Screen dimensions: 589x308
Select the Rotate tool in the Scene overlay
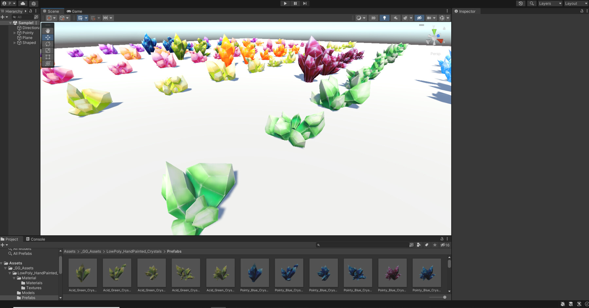(x=48, y=44)
